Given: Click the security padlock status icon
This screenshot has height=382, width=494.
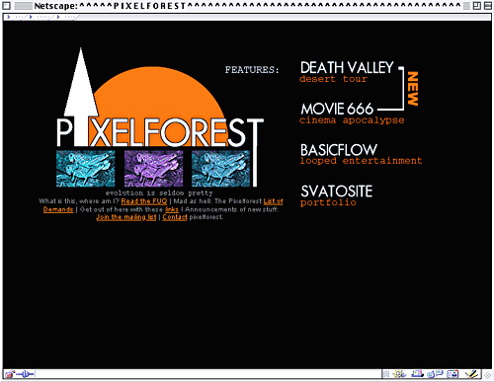Looking at the screenshot, I should [x=9, y=374].
